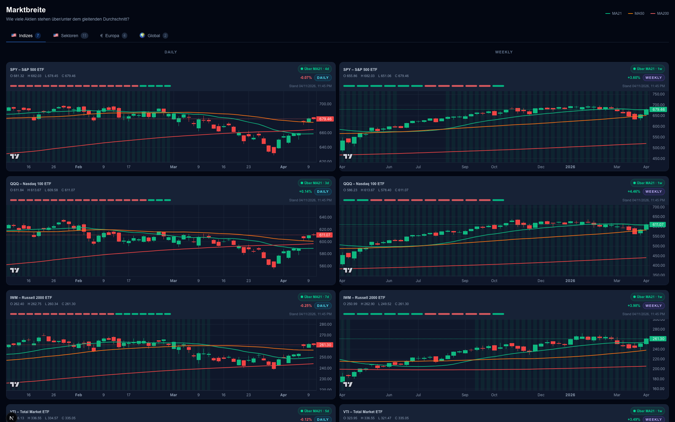This screenshot has width=675, height=422.
Task: Switch to the Europa tab
Action: click(x=114, y=36)
